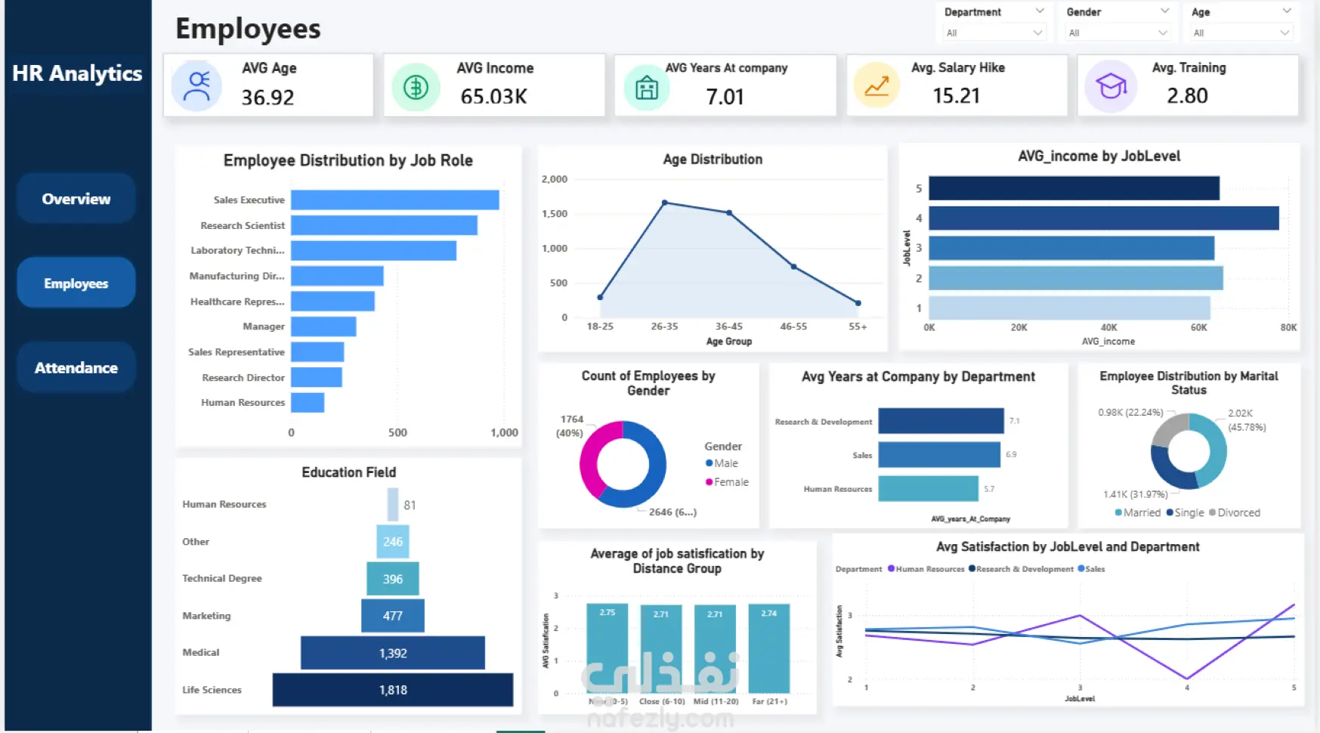Click the 46-55 age group data point
The height and width of the screenshot is (733, 1320).
point(793,267)
